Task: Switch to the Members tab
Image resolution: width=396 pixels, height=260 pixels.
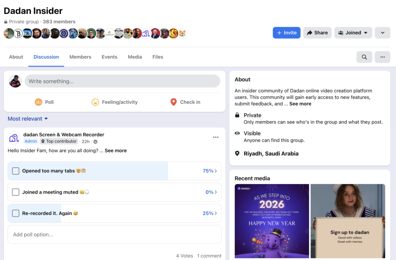Action: pyautogui.click(x=80, y=57)
